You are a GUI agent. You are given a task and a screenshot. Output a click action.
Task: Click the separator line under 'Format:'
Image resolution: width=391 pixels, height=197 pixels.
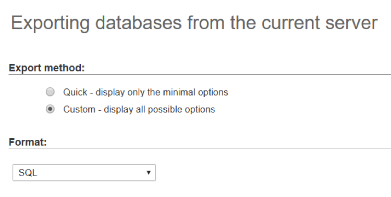point(200,149)
